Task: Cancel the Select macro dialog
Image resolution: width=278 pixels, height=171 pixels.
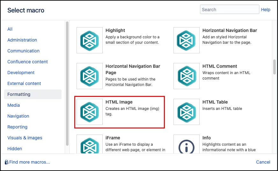Action: (263, 162)
